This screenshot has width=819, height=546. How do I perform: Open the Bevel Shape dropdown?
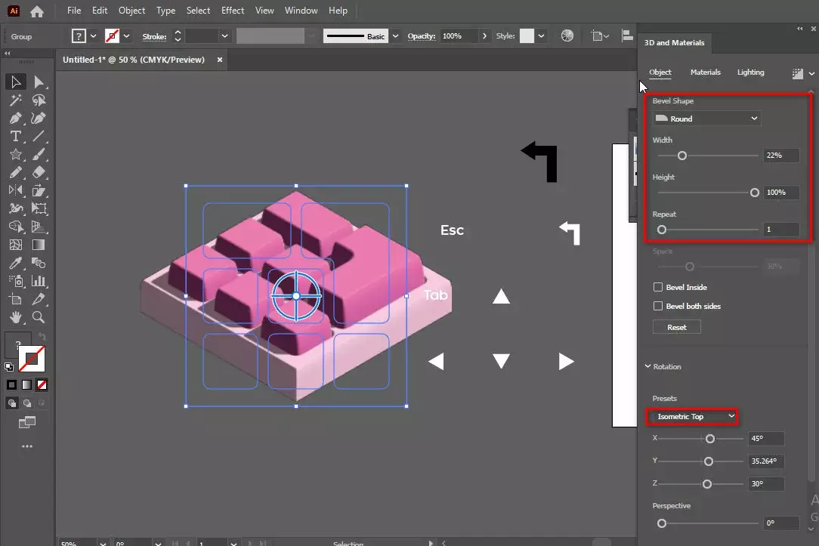click(x=706, y=118)
